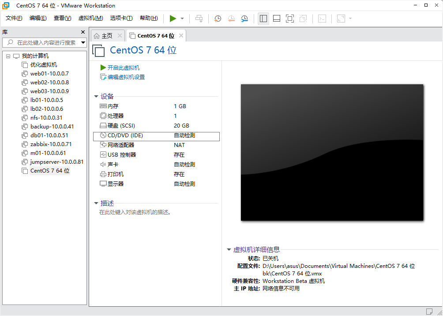Open the 编辑 menu
This screenshot has width=443, height=316.
[38, 19]
